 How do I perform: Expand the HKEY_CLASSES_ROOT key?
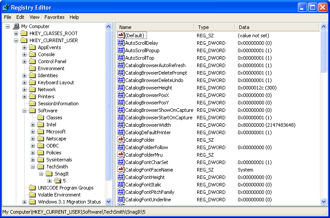pyautogui.click(x=16, y=33)
